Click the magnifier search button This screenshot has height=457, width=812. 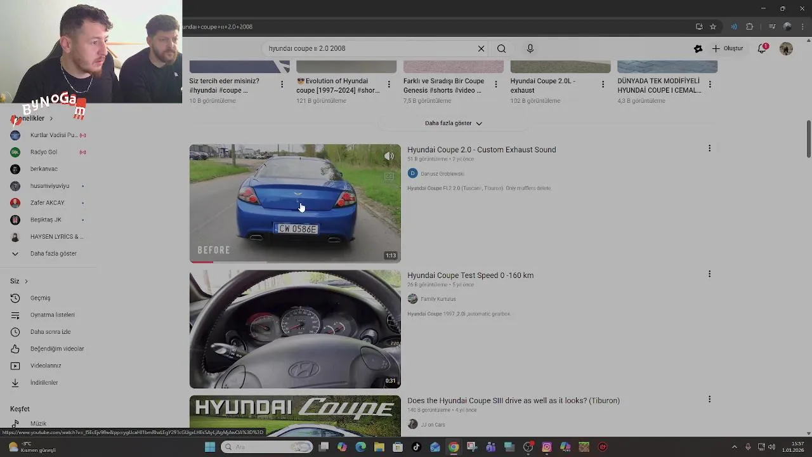click(501, 48)
